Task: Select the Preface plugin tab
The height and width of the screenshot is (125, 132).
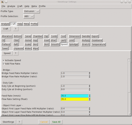Action: (x=6, y=44)
